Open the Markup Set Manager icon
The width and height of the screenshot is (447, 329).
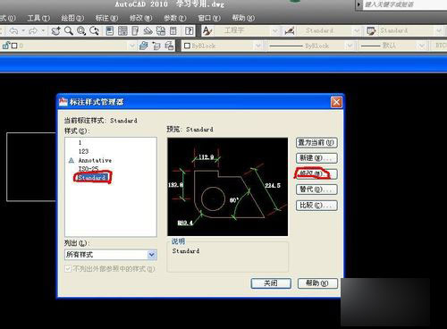point(161,30)
